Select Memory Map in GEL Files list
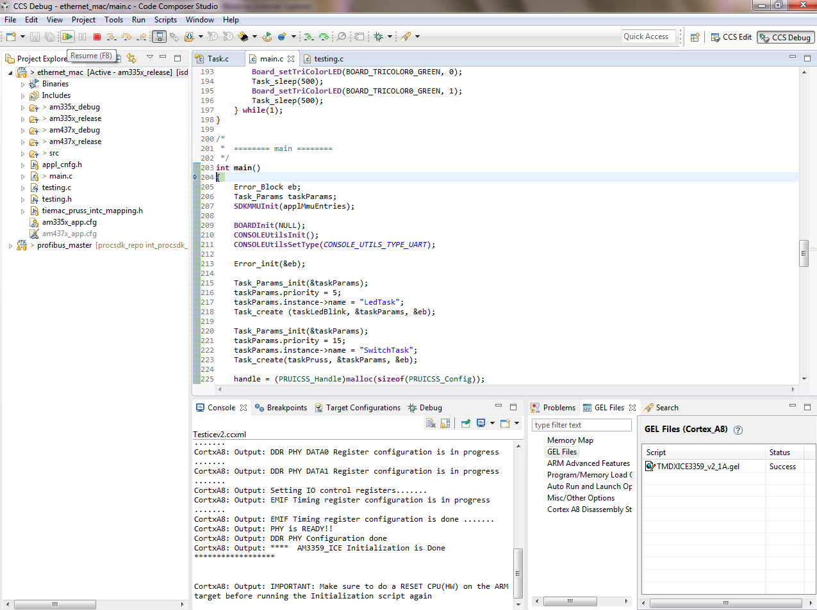 pyautogui.click(x=570, y=440)
